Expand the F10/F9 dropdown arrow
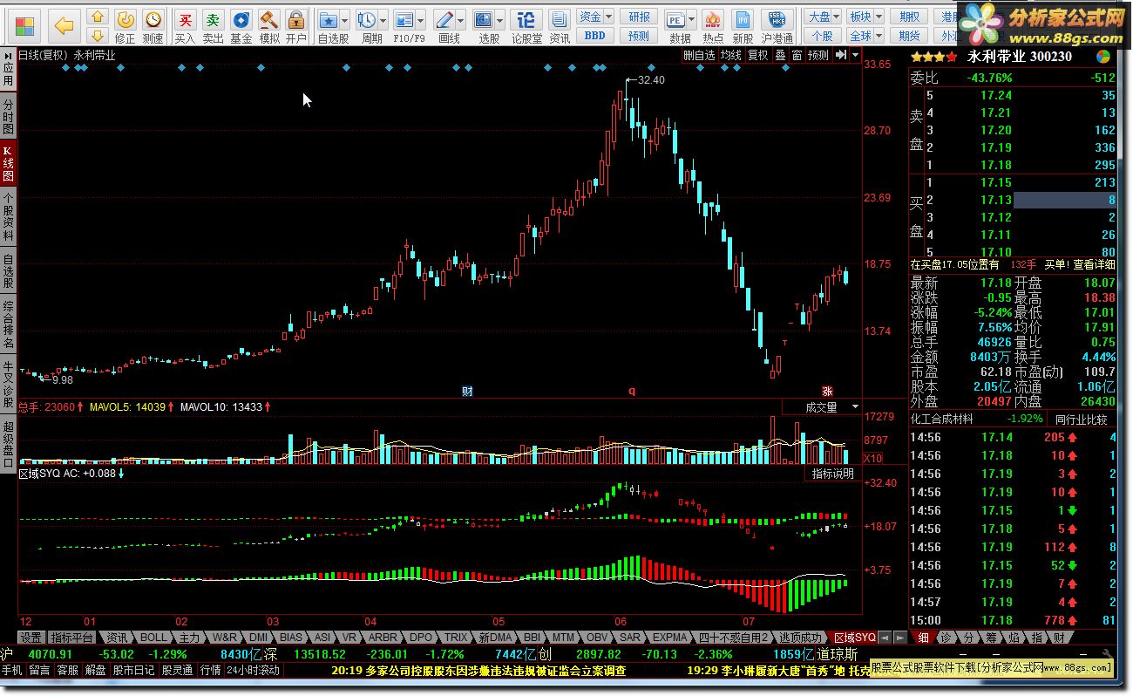Screen dimensions: 1133x696 [422, 19]
